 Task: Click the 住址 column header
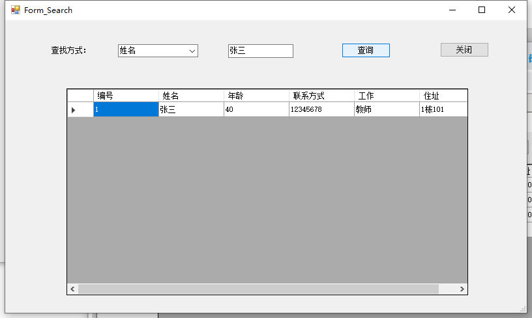[443, 96]
